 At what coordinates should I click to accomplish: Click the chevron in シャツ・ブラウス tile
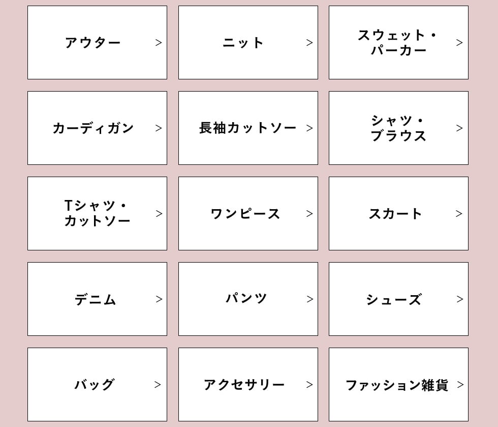459,128
